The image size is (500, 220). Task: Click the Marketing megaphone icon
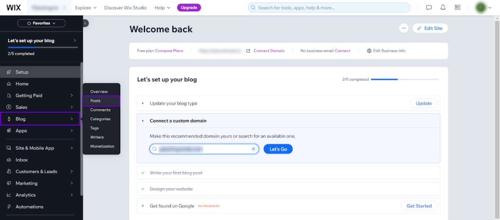tap(9, 183)
